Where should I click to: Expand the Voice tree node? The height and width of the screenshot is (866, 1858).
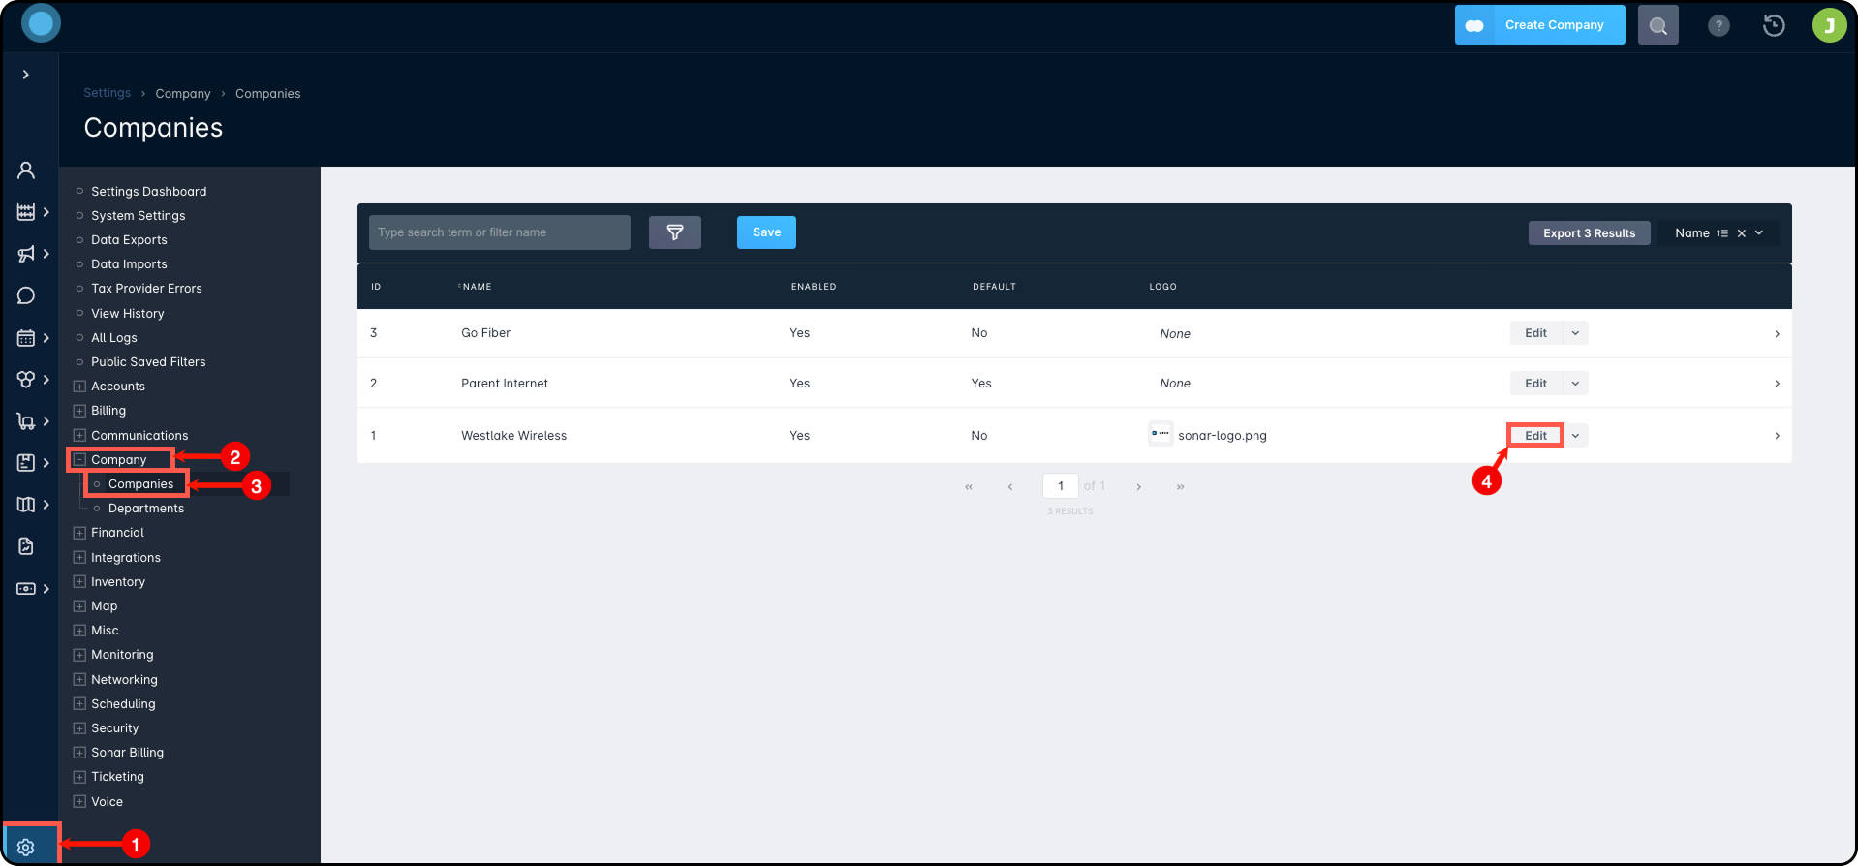[79, 802]
